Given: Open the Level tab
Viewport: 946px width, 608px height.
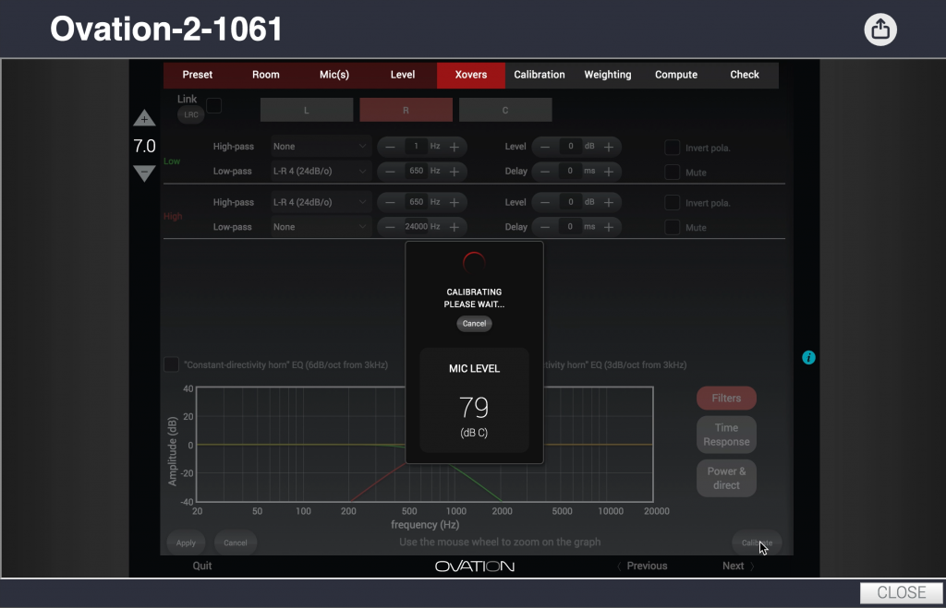Looking at the screenshot, I should tap(403, 75).
